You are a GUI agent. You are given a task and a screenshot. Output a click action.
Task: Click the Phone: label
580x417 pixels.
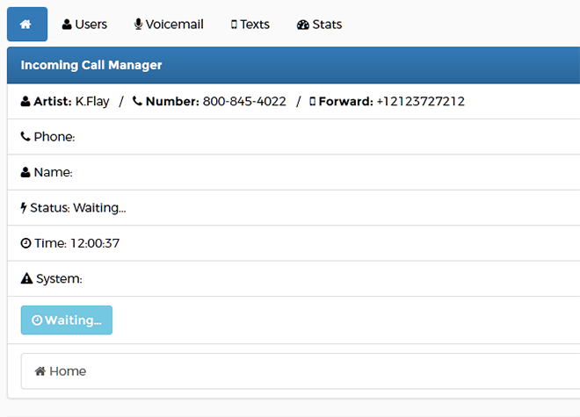54,137
